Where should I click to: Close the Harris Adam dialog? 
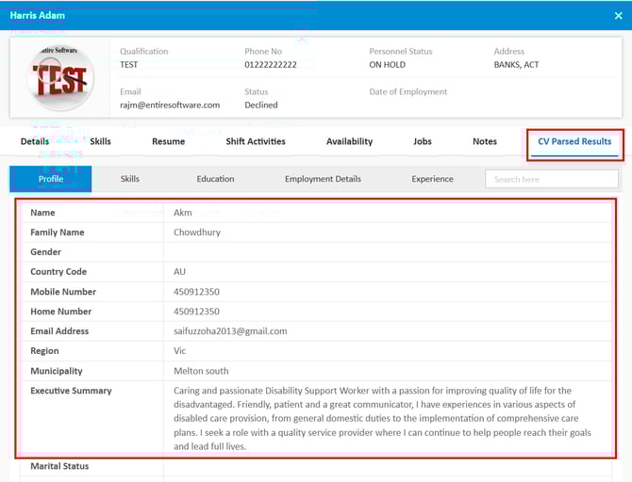618,16
